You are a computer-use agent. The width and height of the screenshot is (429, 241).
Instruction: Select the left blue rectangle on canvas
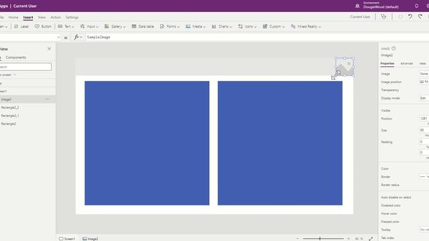click(x=147, y=143)
